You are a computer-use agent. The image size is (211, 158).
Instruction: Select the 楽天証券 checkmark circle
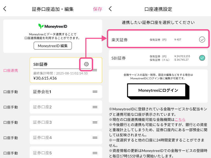tap(202, 39)
